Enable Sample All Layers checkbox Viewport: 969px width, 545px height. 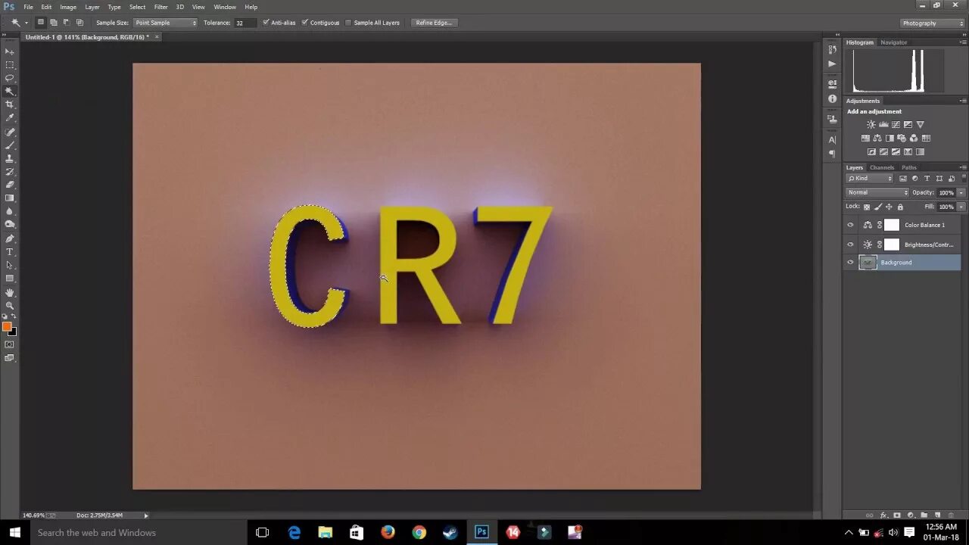pyautogui.click(x=348, y=23)
